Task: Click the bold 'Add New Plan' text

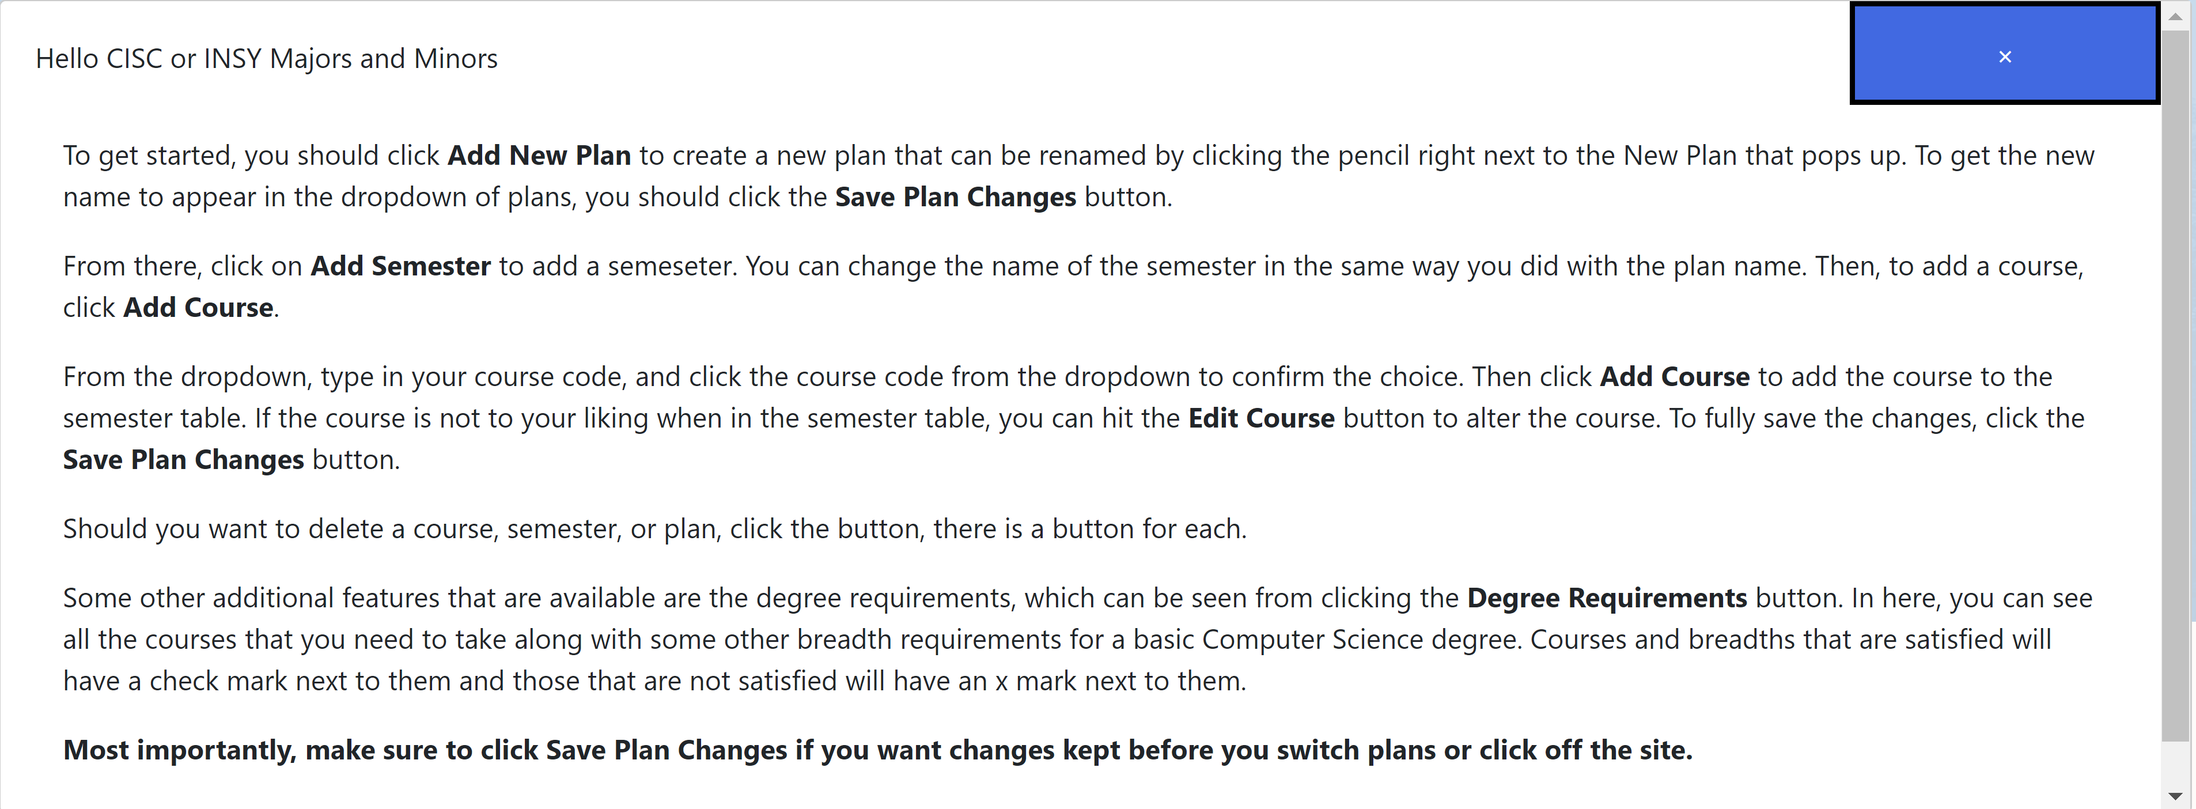Action: tap(539, 155)
